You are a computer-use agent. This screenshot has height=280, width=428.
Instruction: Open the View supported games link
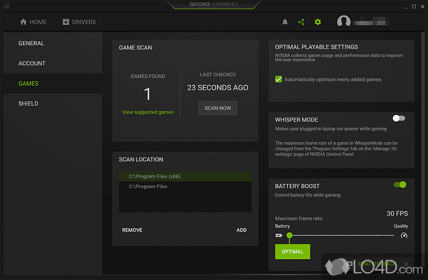pyautogui.click(x=148, y=112)
